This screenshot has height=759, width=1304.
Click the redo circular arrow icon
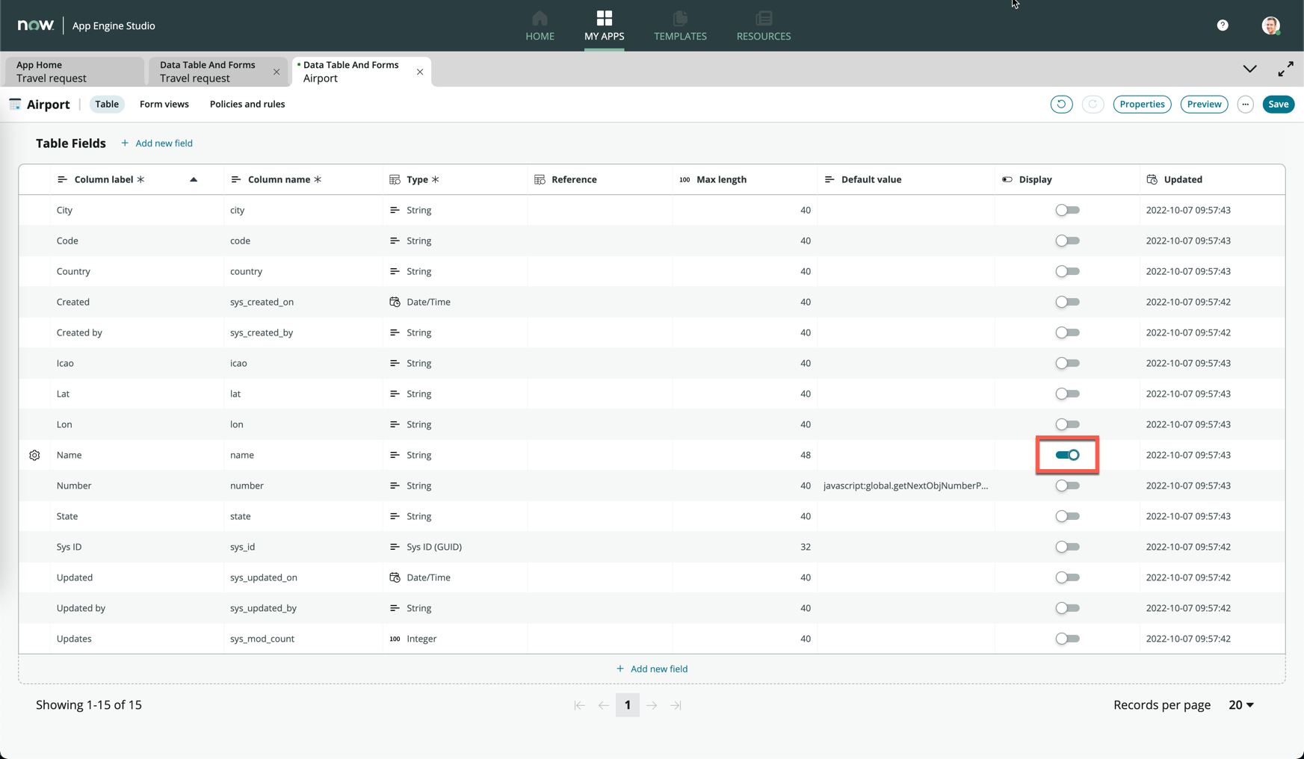pyautogui.click(x=1093, y=104)
